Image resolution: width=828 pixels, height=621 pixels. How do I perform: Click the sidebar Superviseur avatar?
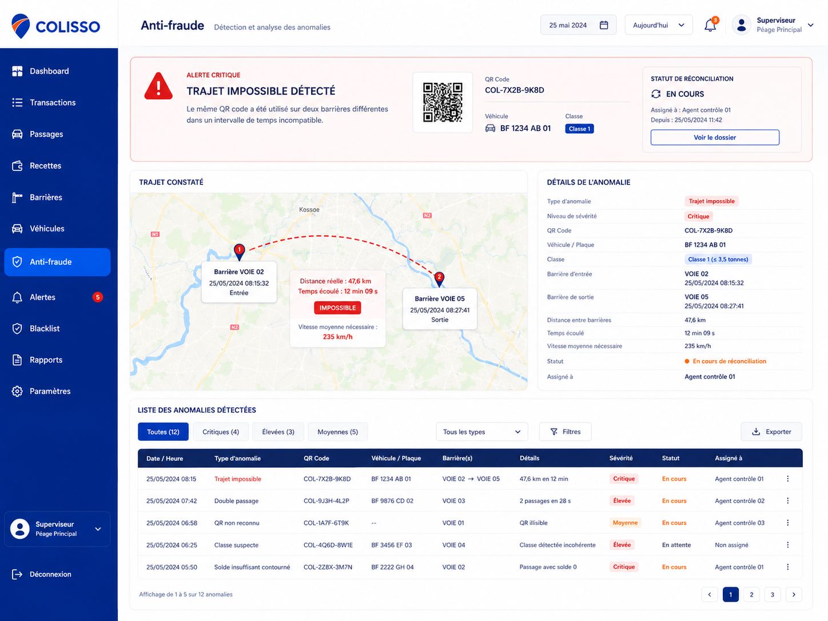point(20,529)
